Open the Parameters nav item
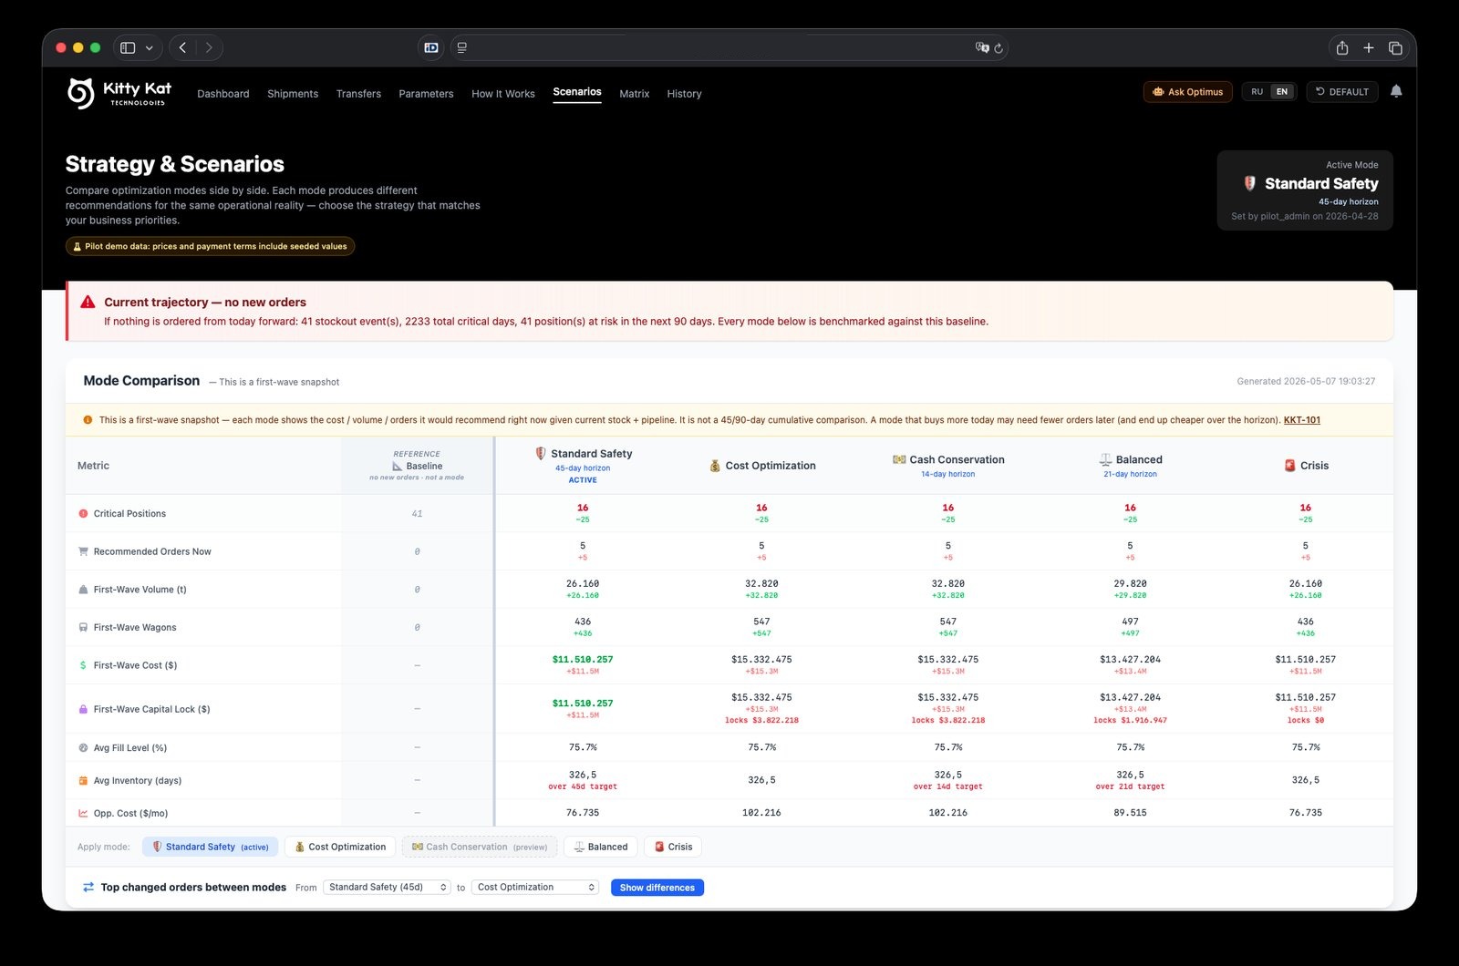The width and height of the screenshot is (1459, 966). pos(426,94)
